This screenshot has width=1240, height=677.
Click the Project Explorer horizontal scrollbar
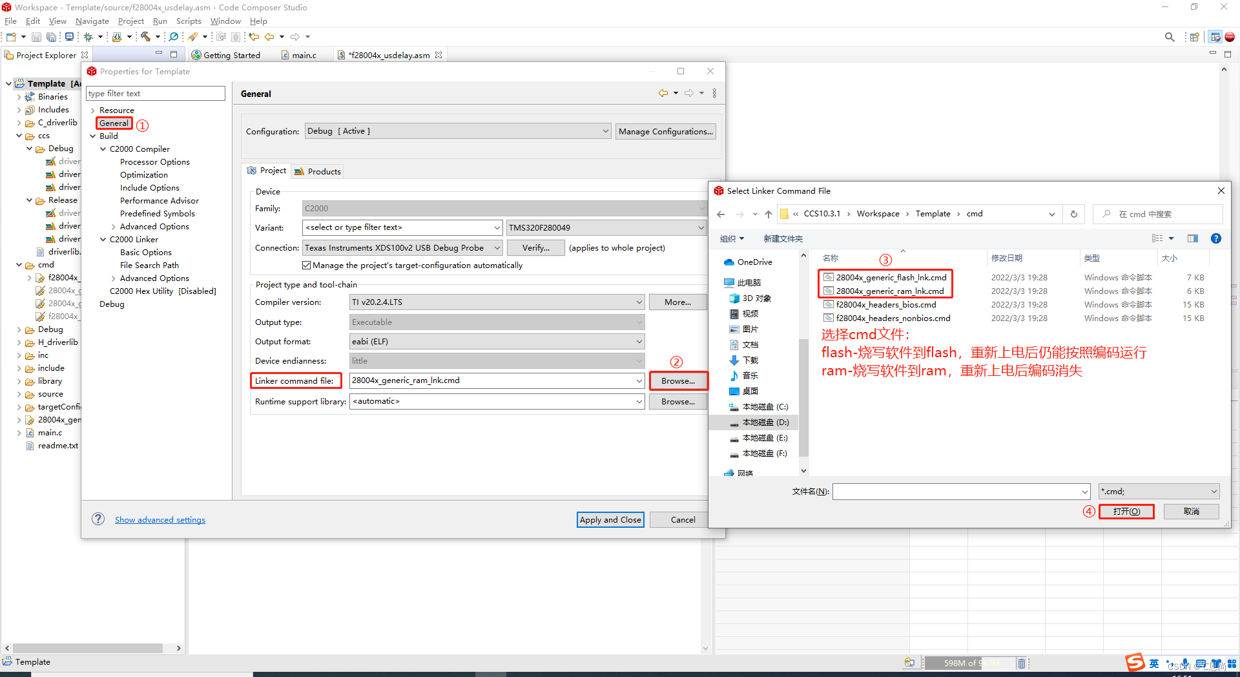(88, 648)
